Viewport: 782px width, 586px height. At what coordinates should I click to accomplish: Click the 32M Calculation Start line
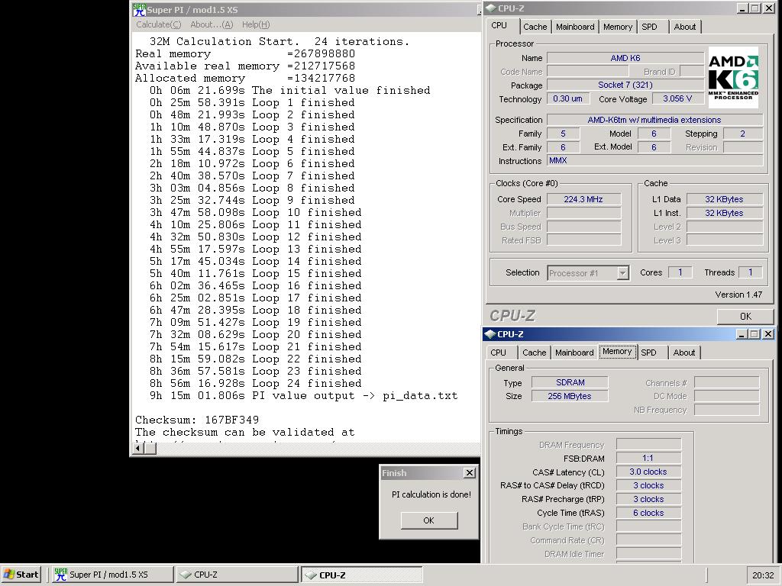coord(280,42)
